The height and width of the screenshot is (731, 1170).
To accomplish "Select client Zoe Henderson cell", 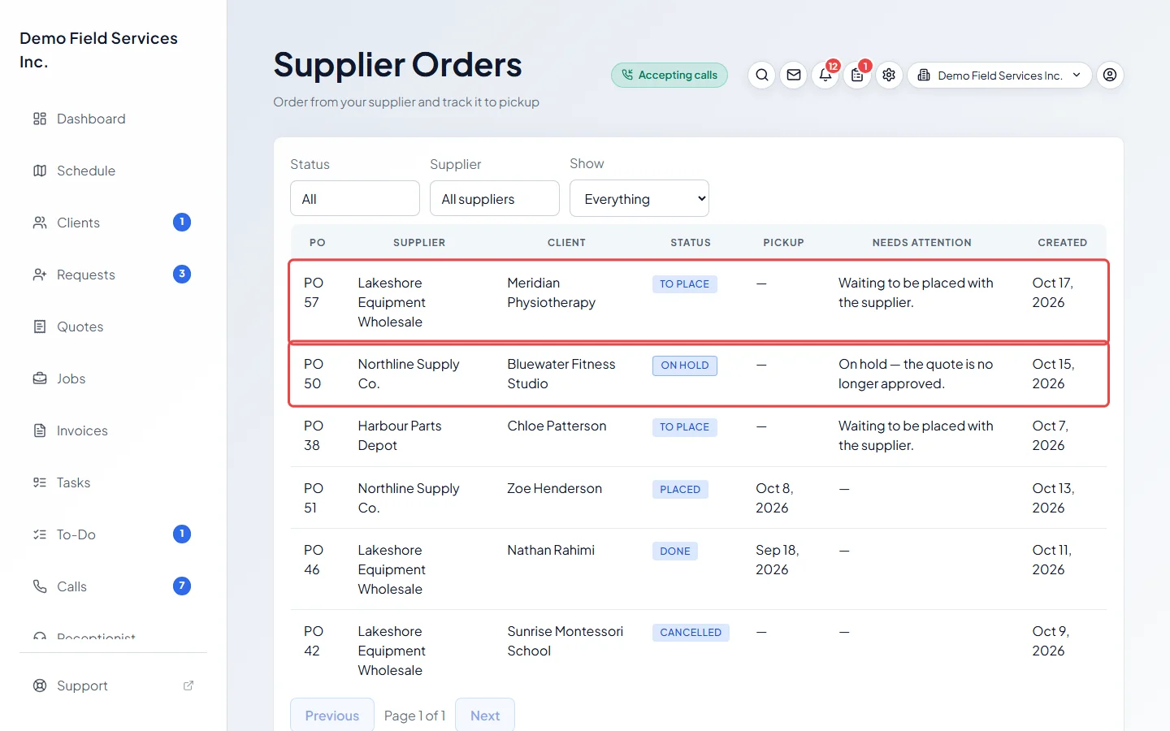I will (x=555, y=488).
